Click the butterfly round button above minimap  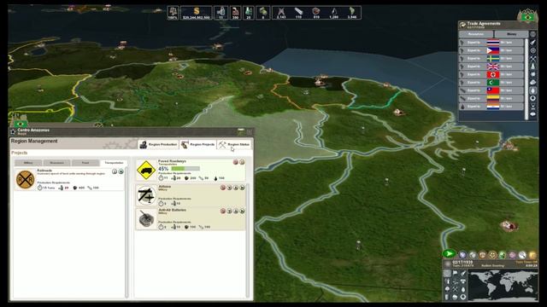462,255
